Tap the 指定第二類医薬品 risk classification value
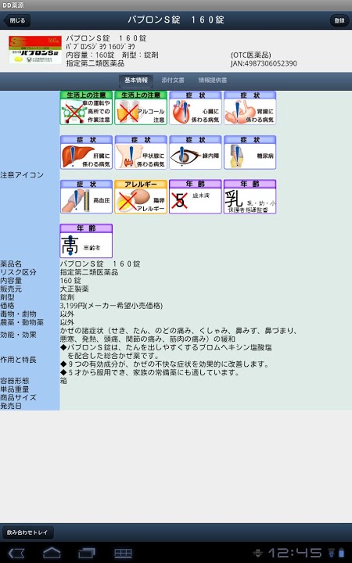The image size is (352, 563). coord(89,272)
